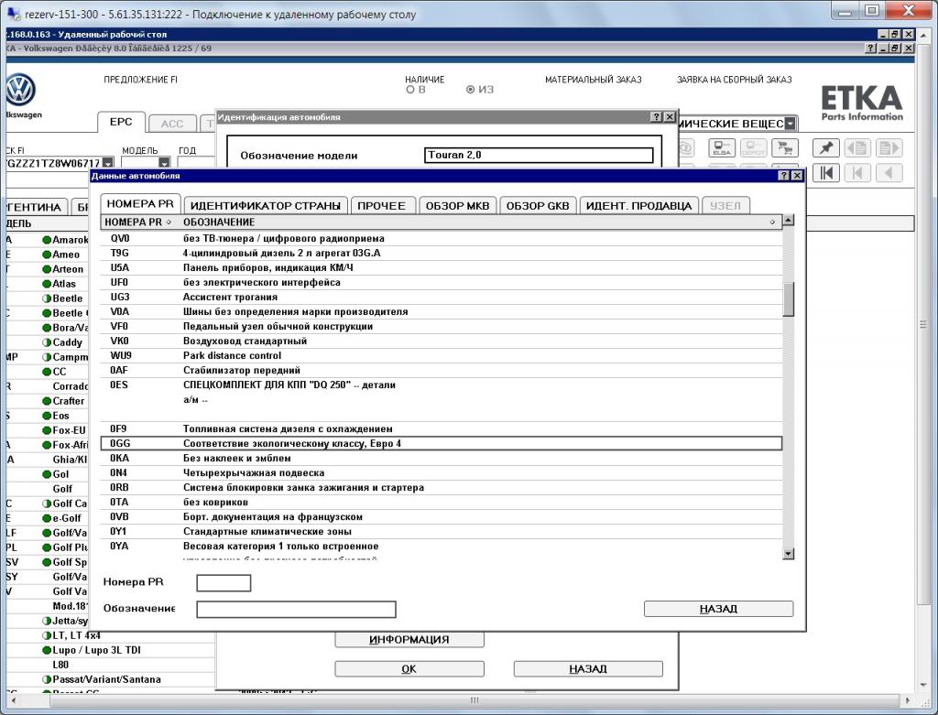Open the ОБЗОР МКВ tab
Screen dimensions: 938x715
pos(458,206)
